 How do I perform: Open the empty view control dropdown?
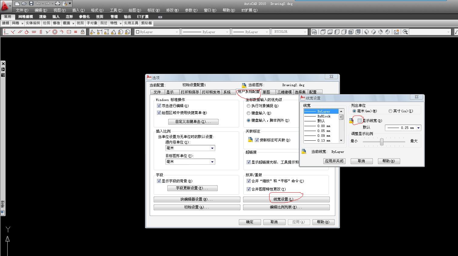pos(430,32)
